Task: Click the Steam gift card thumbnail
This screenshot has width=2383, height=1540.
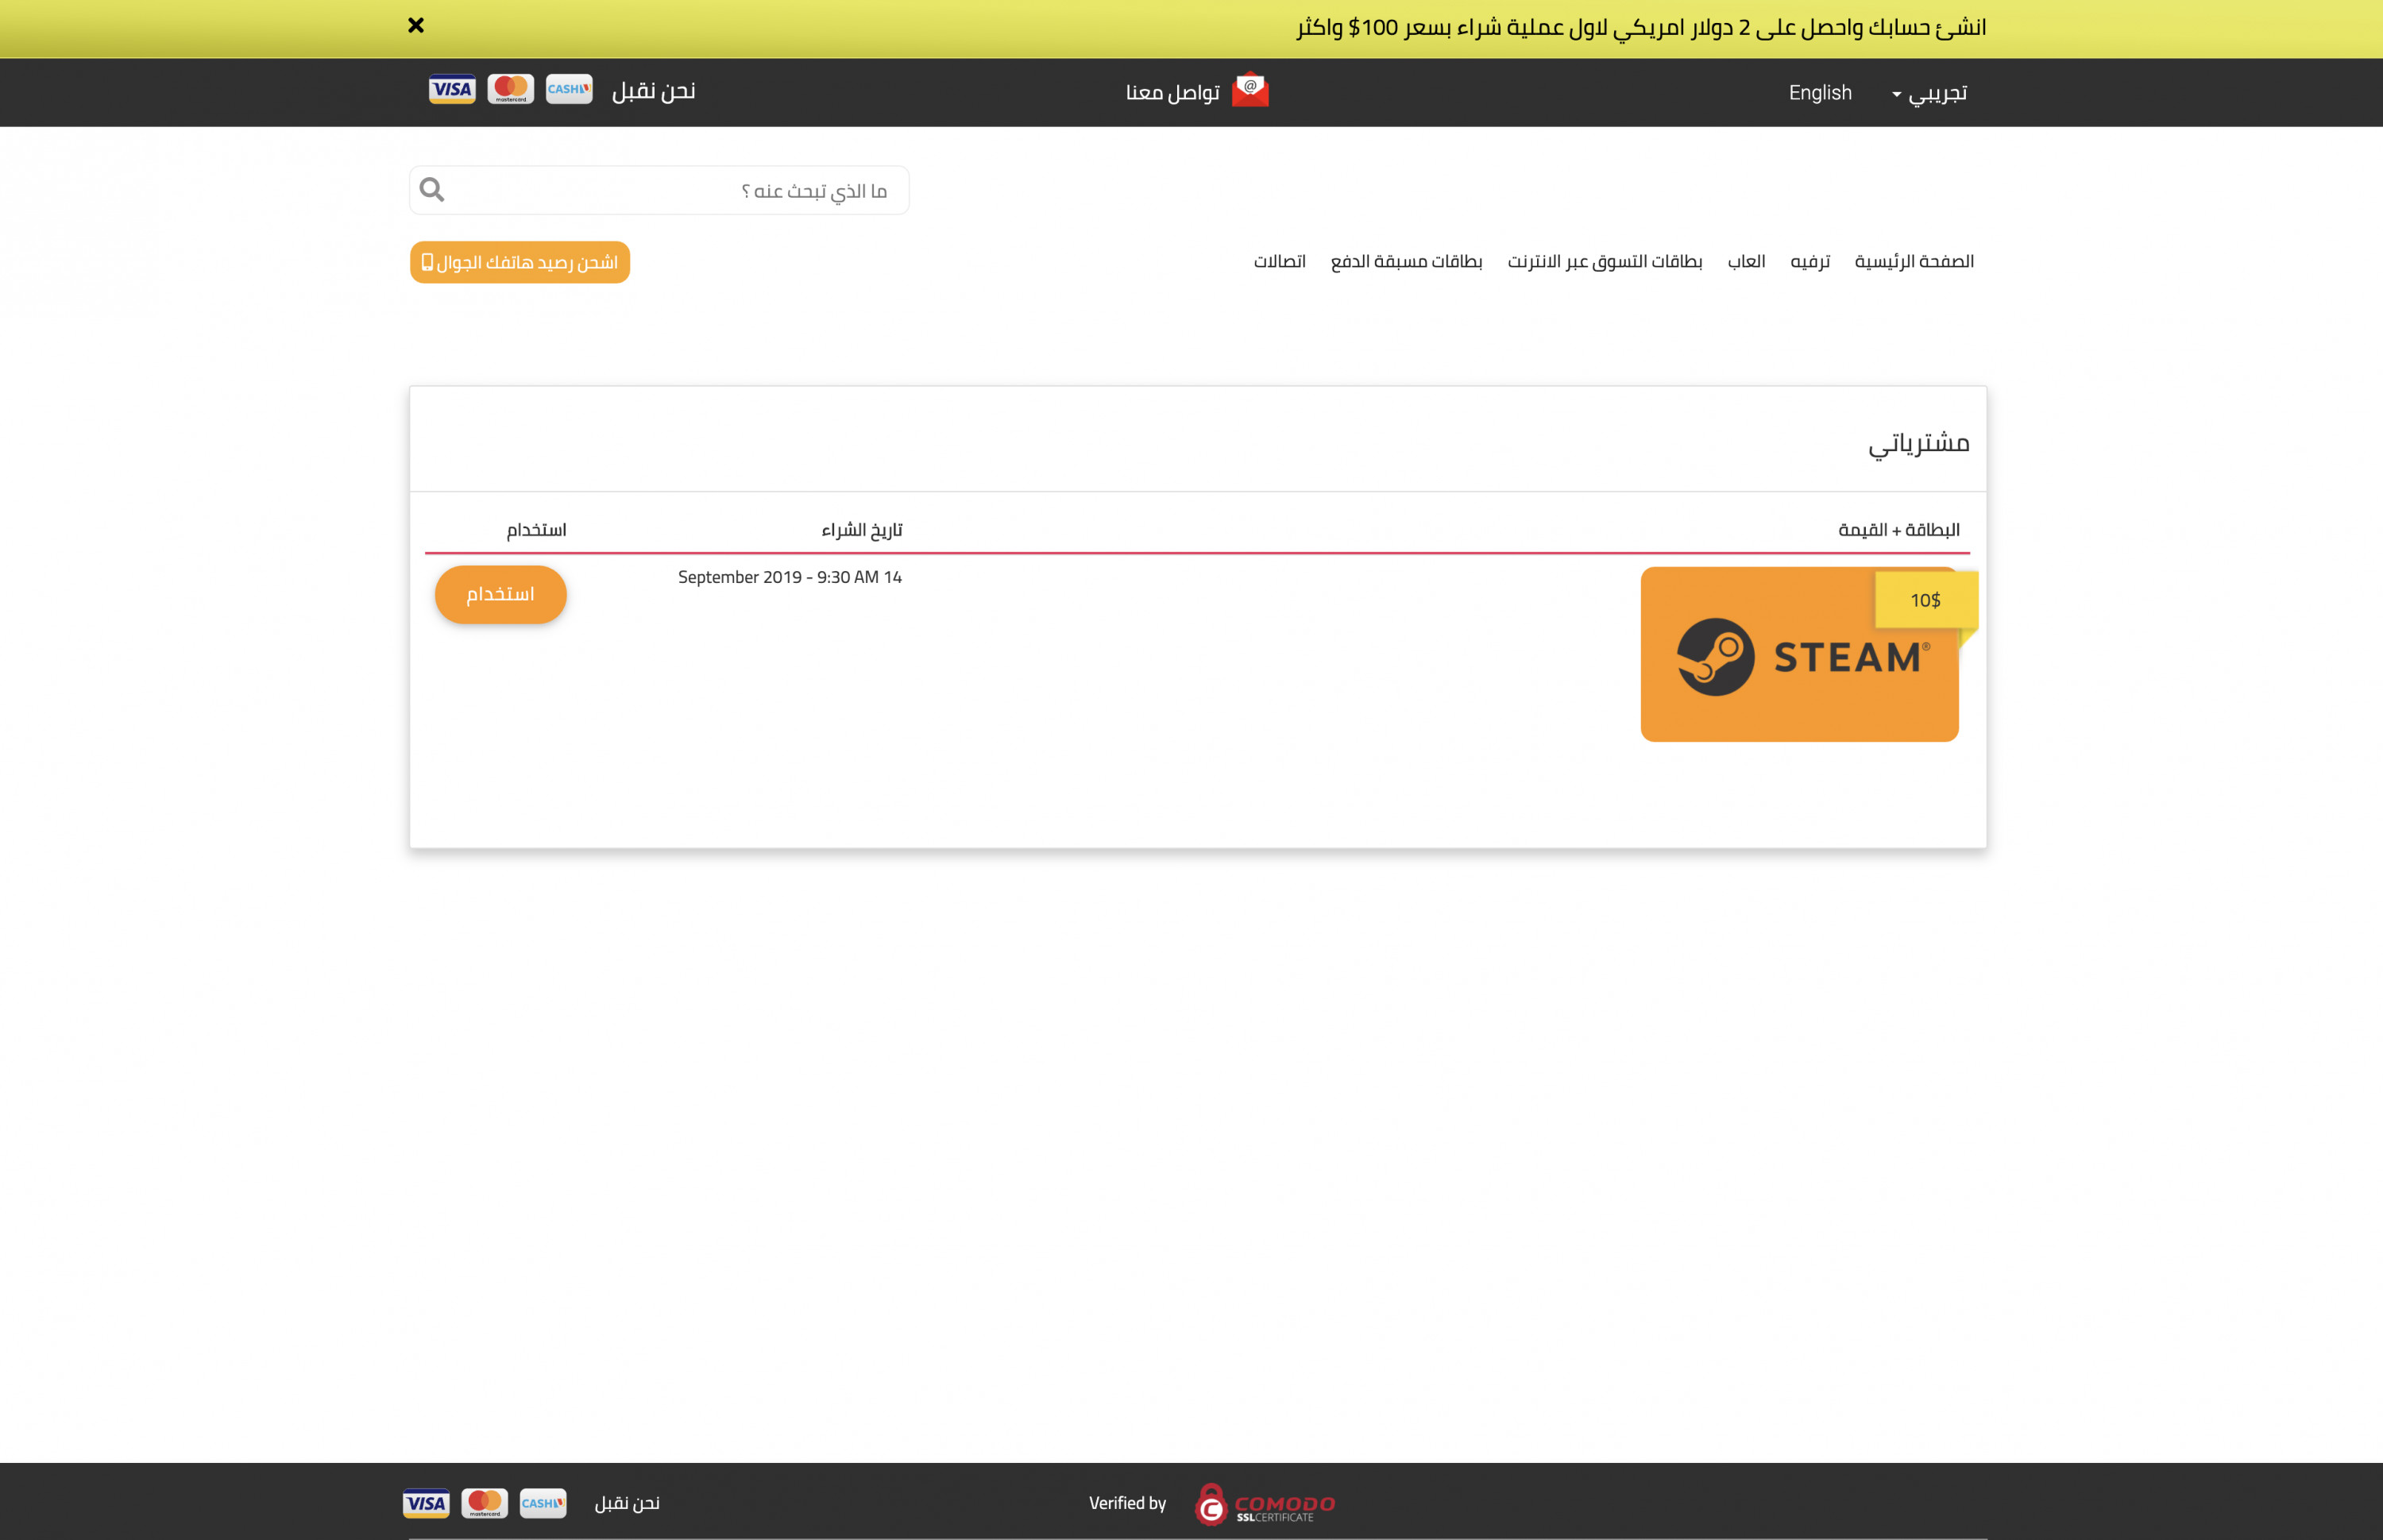Action: click(x=1799, y=654)
